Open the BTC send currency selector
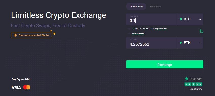This screenshot has height=96, width=215. coord(190,19)
